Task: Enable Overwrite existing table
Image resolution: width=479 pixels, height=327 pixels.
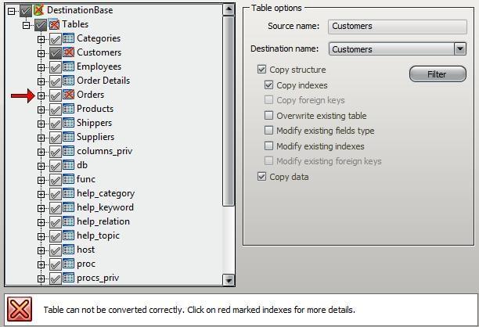Action: point(268,116)
